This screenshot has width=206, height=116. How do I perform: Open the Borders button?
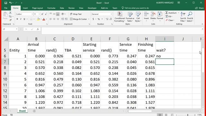coord(31,19)
